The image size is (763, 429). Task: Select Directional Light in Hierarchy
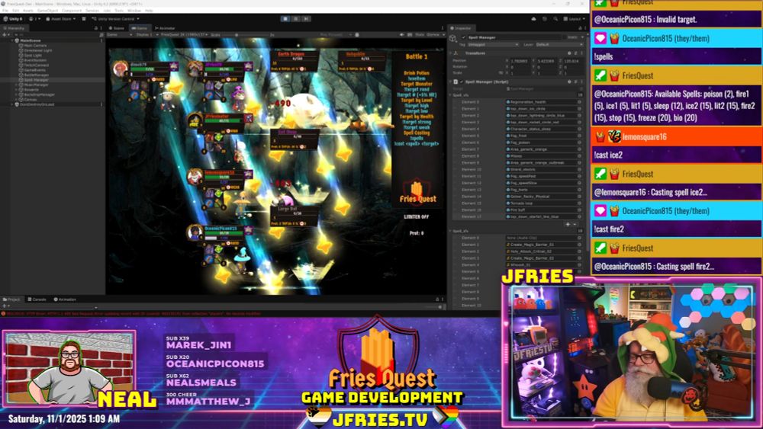[x=37, y=50]
